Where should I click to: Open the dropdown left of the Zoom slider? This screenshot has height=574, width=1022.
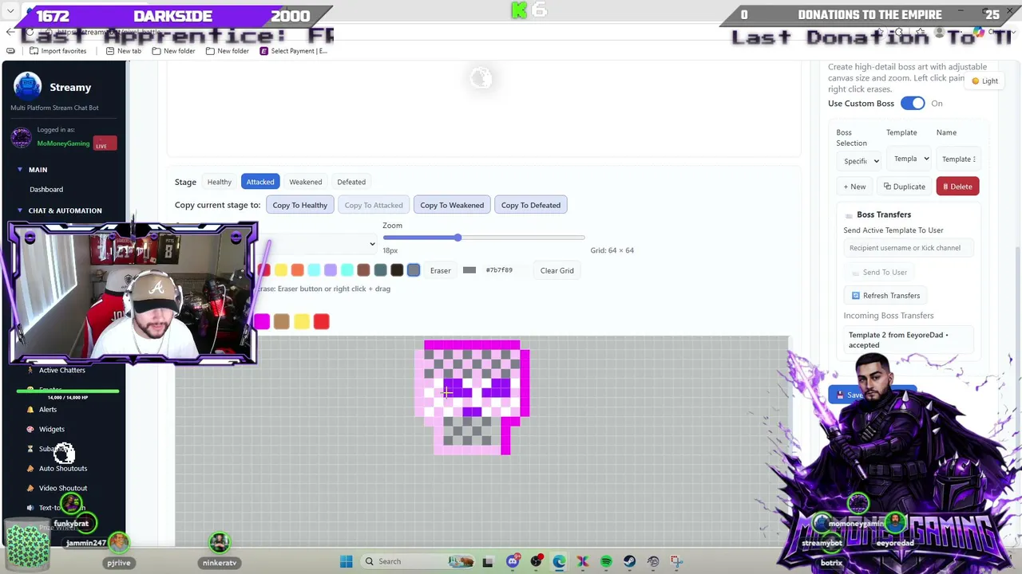click(x=319, y=244)
